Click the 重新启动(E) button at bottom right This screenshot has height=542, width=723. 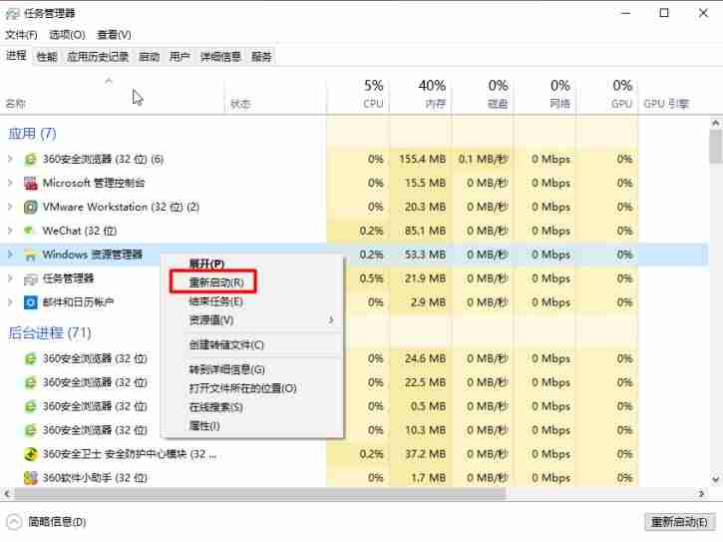point(679,522)
